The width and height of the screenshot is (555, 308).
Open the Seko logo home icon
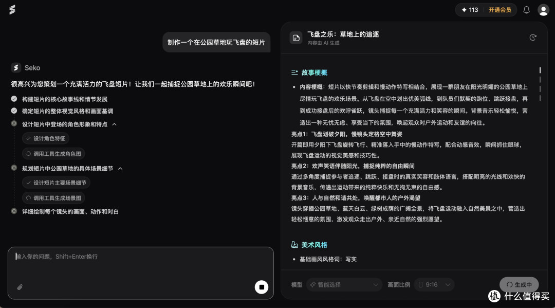(x=12, y=10)
